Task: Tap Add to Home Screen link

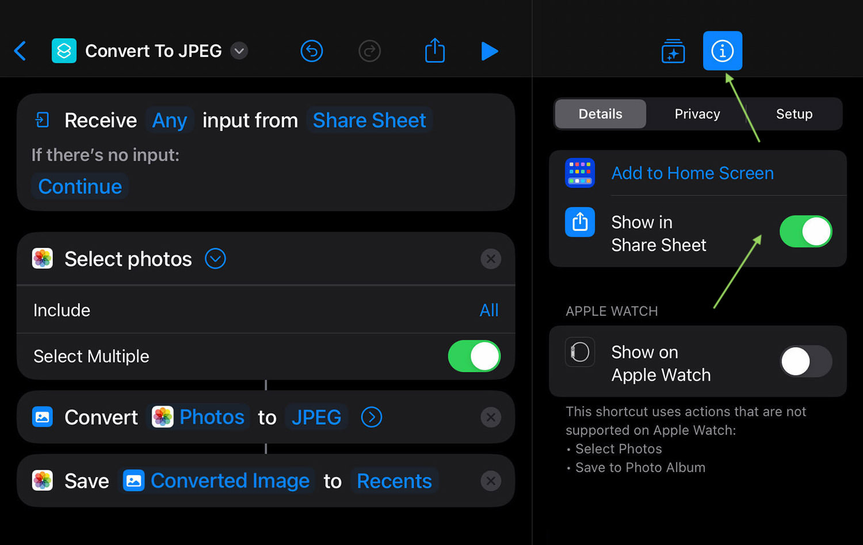Action: pos(692,173)
